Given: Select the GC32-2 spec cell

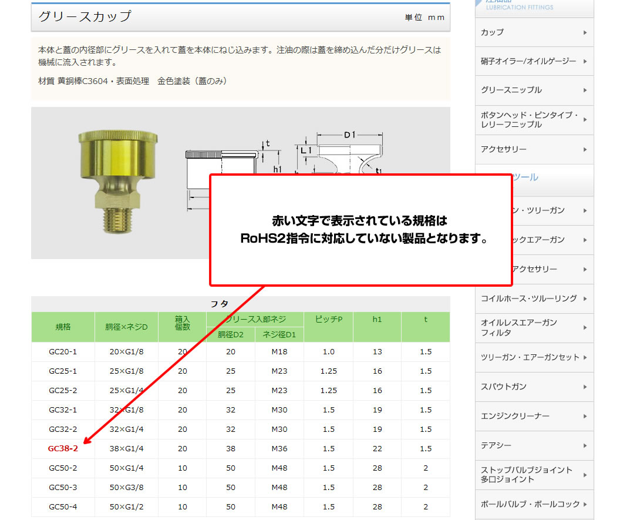Looking at the screenshot, I should pos(63,429).
